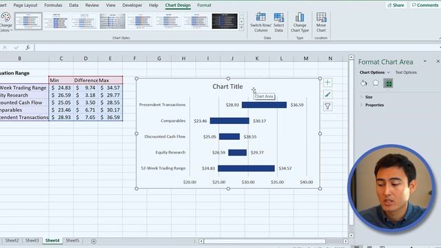The image size is (441, 248).
Task: Apply the dark black chart style
Action: pyautogui.click(x=225, y=21)
